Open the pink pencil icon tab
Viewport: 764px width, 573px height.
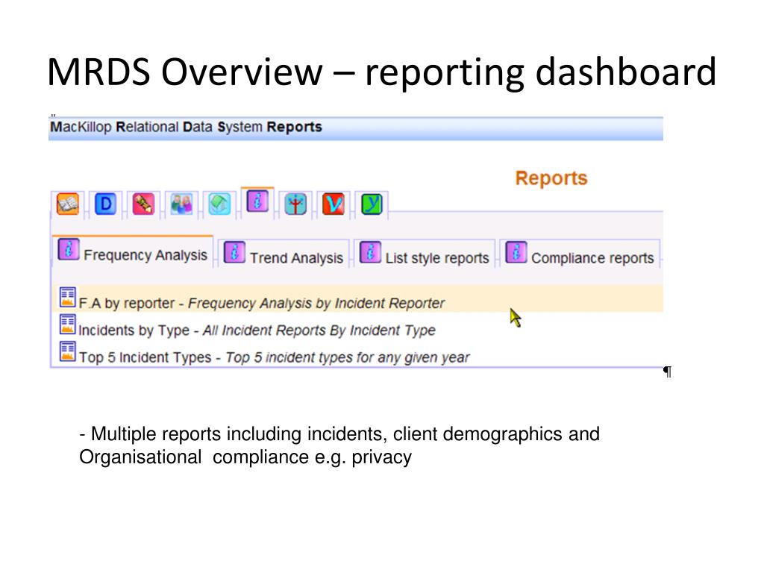coord(143,204)
